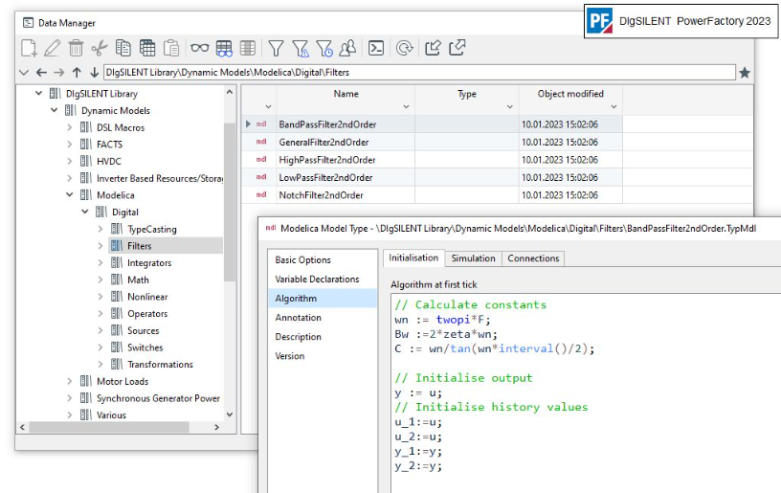This screenshot has width=781, height=493.
Task: Click the path address field
Action: pos(419,72)
